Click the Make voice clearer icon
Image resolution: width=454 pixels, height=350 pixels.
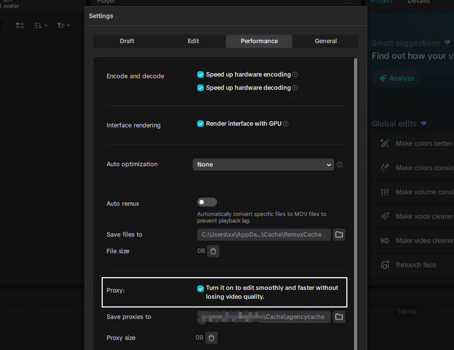(x=384, y=216)
